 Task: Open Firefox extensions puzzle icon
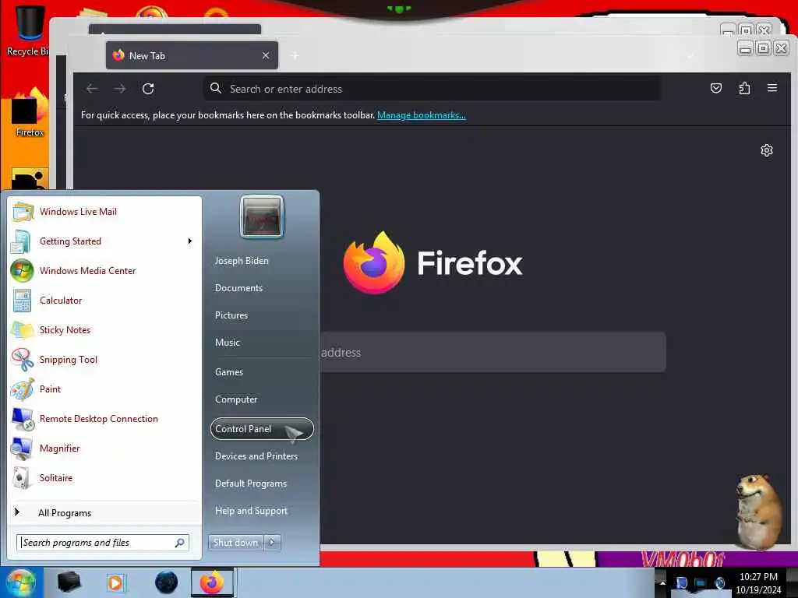(x=744, y=89)
